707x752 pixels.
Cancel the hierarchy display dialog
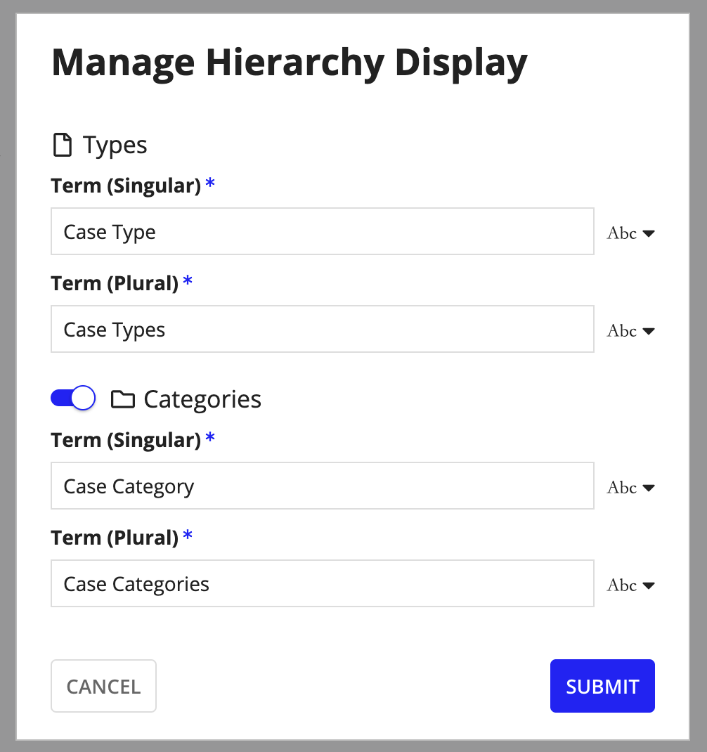click(103, 686)
